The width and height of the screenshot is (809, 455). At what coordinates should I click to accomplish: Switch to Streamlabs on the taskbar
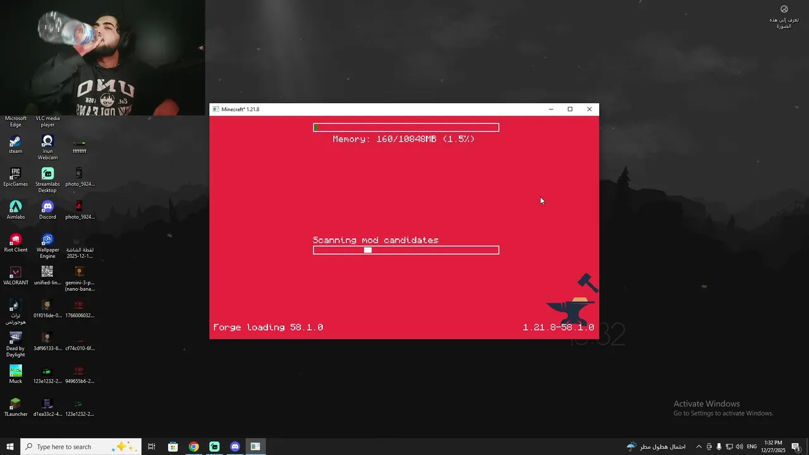[x=214, y=447]
